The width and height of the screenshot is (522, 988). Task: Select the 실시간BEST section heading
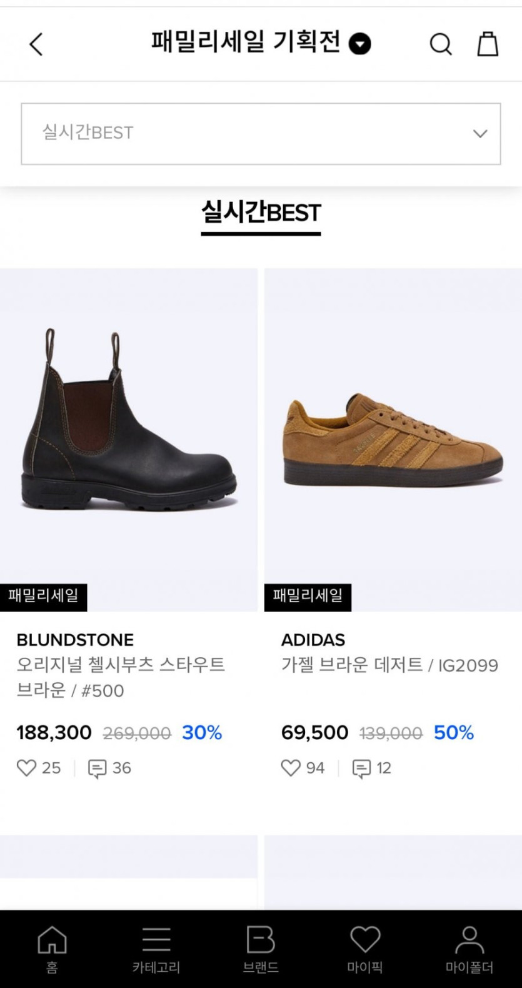261,213
